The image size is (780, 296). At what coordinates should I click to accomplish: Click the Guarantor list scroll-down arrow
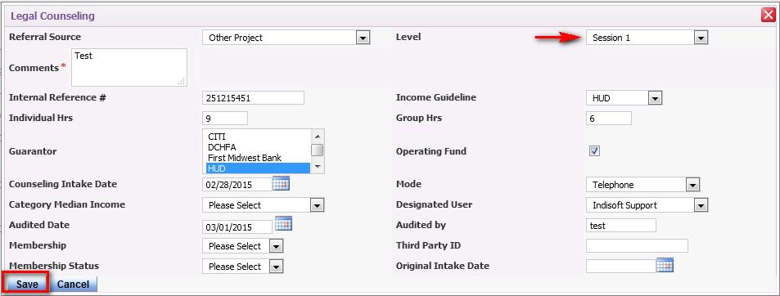pyautogui.click(x=318, y=168)
